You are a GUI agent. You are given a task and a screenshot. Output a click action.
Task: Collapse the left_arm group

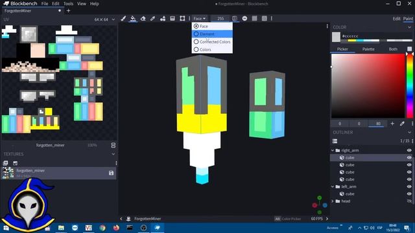pos(333,186)
